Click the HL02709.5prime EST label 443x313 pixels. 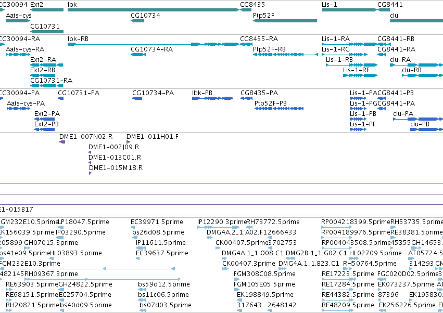point(375,253)
